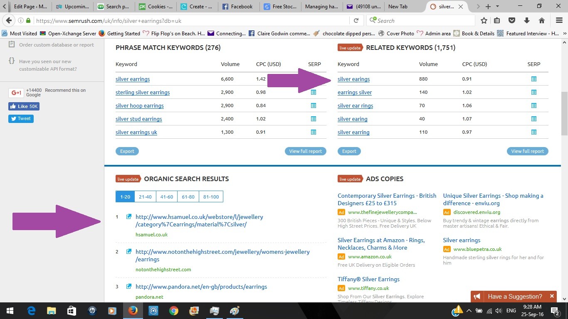Open Unique Silver Earrings enviu ad
This screenshot has width=568, height=319.
(493, 199)
